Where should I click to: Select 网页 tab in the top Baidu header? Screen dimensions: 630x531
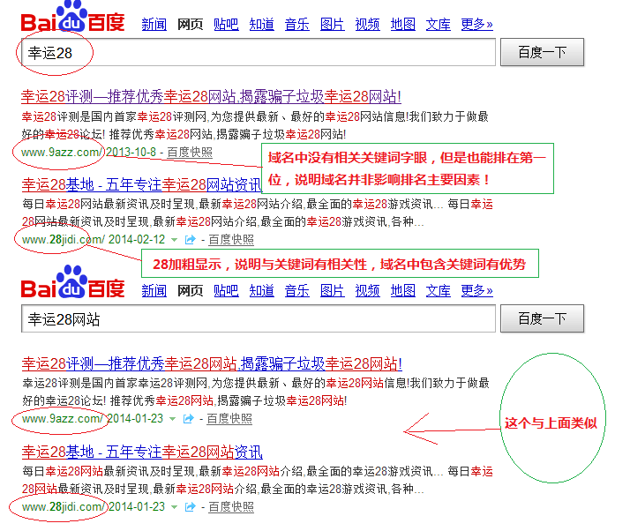[x=190, y=25]
